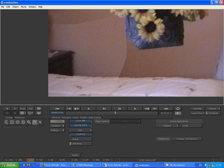Switch to the Workspace tab
Image resolution: width=224 pixels, height=168 pixels.
coord(20,118)
